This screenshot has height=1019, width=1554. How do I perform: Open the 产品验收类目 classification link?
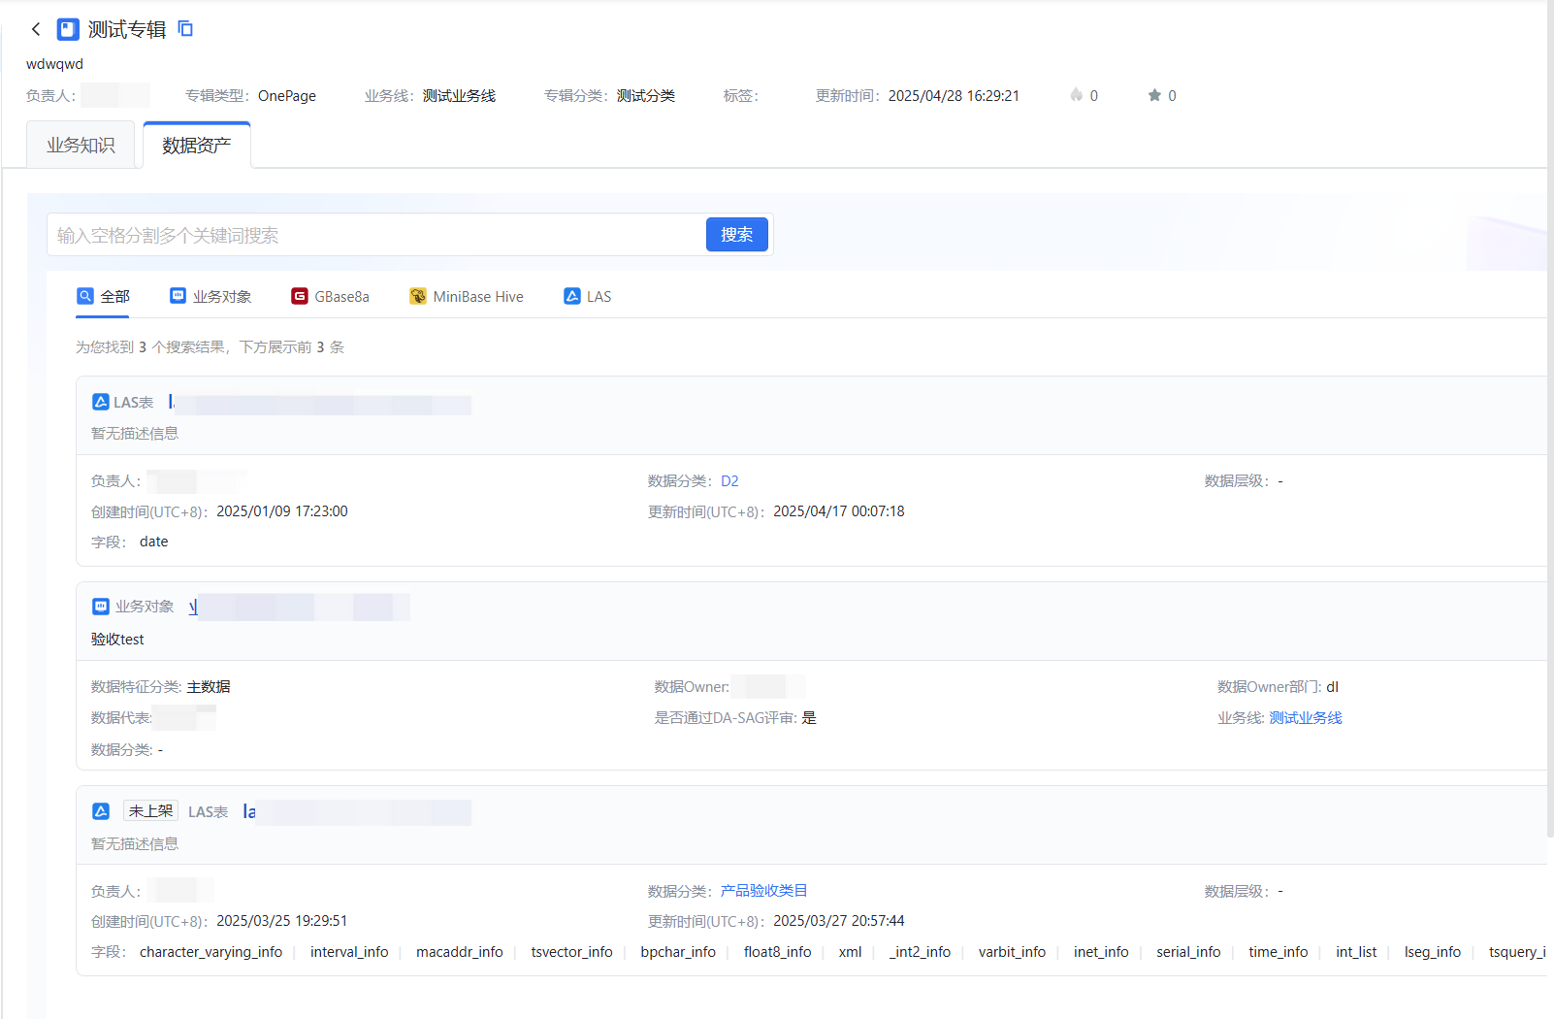point(763,891)
